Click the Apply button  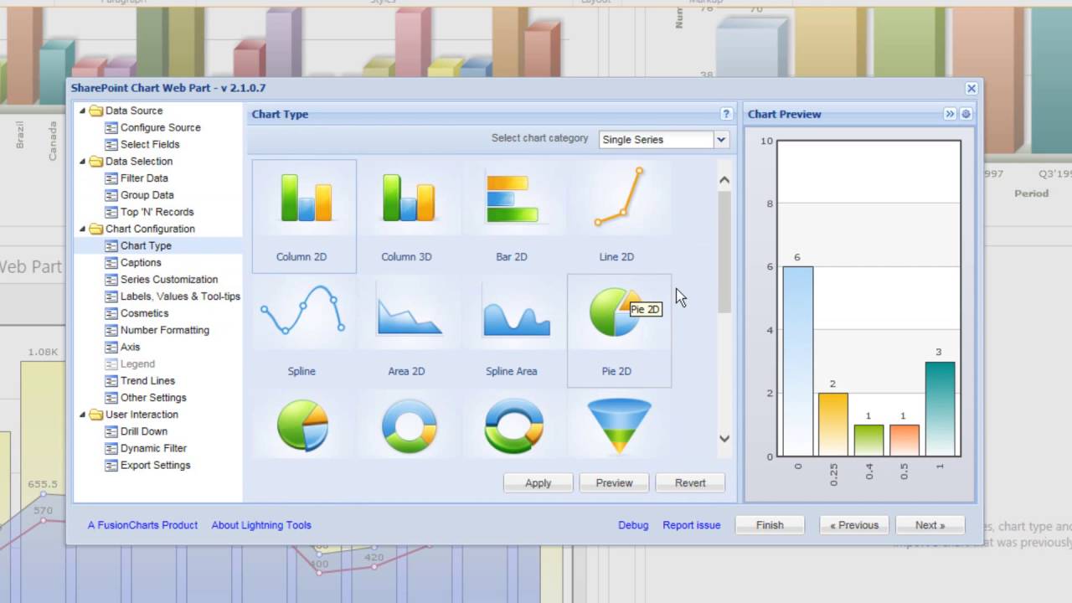(x=538, y=482)
